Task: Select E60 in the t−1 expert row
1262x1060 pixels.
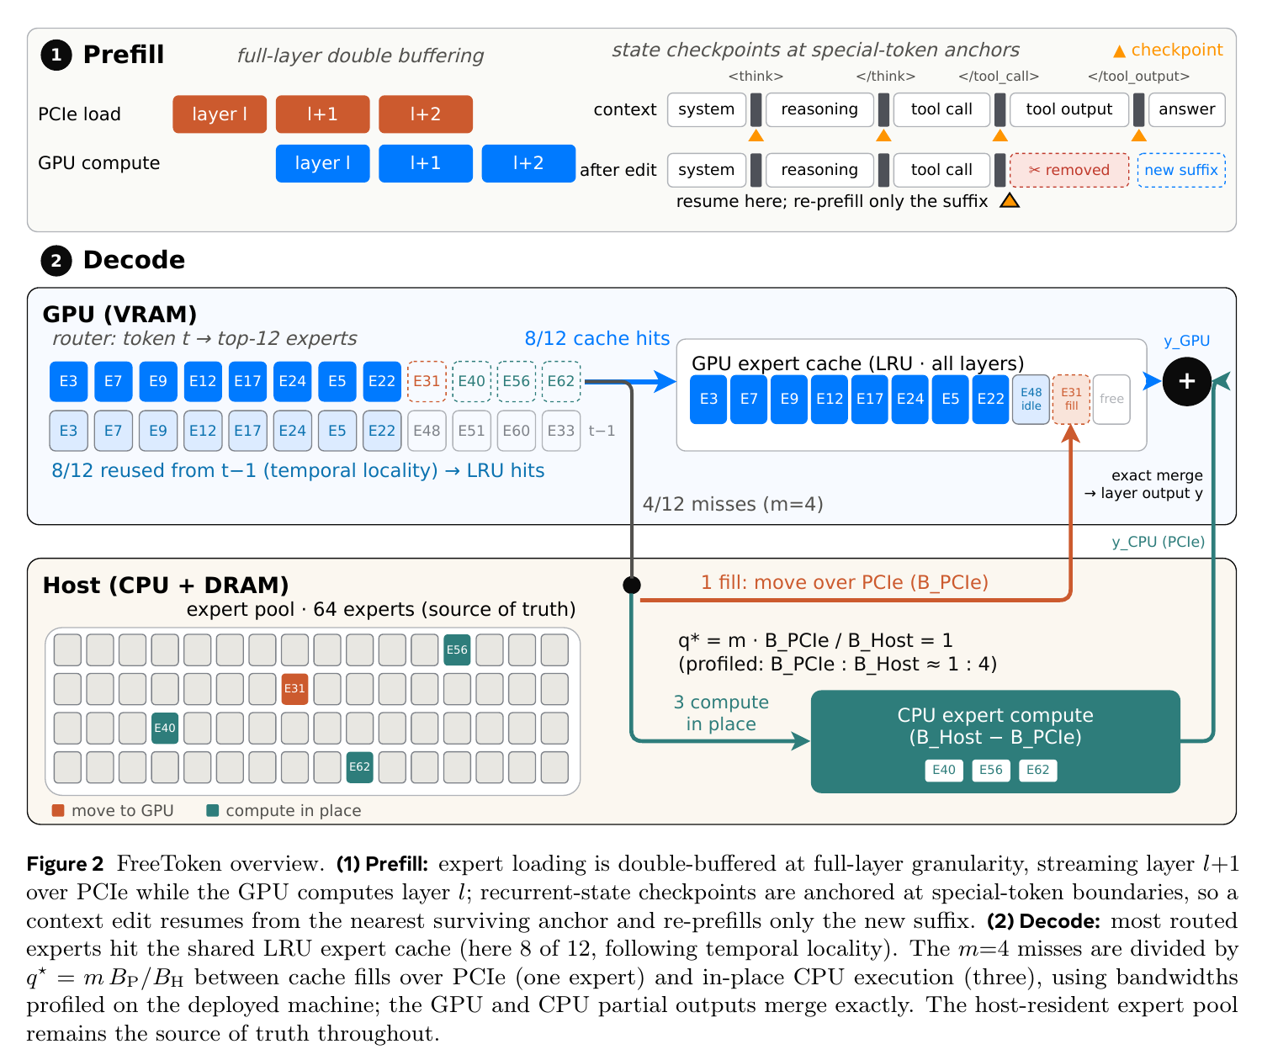Action: coord(516,431)
